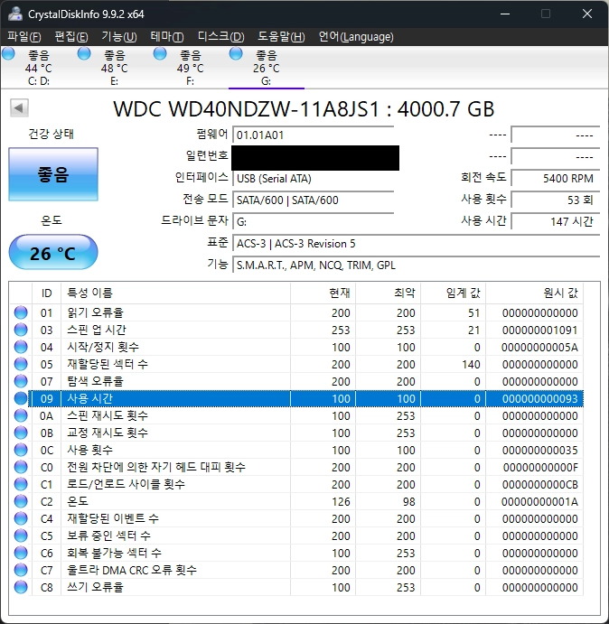Viewport: 609px width, 624px height.
Task: Select the E: disk tab at 48 °C
Action: point(115,68)
